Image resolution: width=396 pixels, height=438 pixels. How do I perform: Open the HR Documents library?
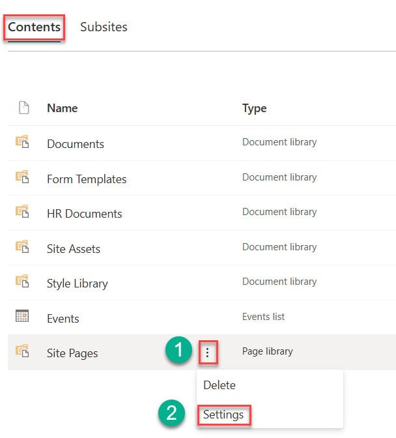[84, 214]
